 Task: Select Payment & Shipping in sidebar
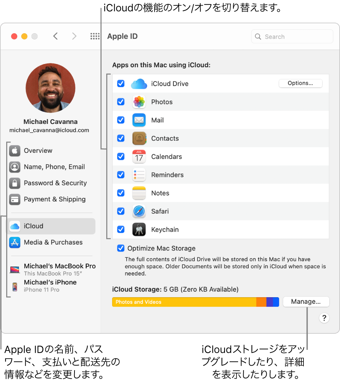[51, 200]
